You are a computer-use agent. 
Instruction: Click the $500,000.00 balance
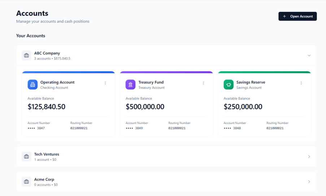pyautogui.click(x=145, y=107)
